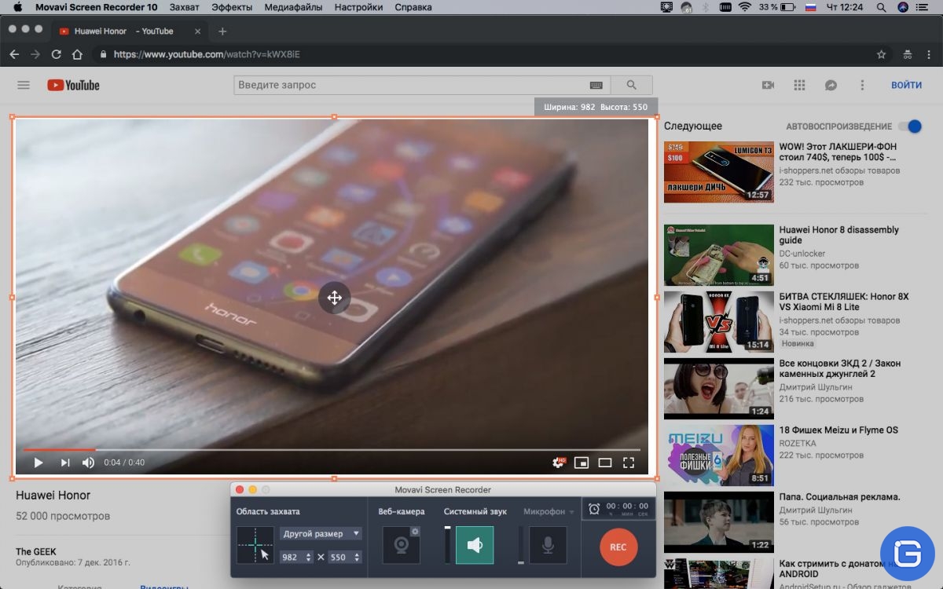The width and height of the screenshot is (943, 589).
Task: Go back in the browser
Action: 14,55
